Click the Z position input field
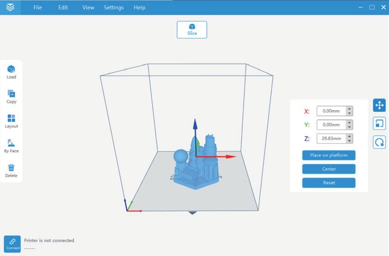The width and height of the screenshot is (389, 256). pos(331,139)
